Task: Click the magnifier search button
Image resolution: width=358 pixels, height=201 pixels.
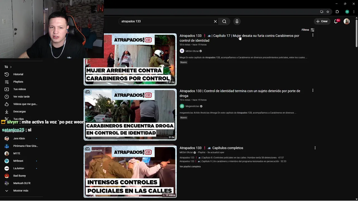Action: (224, 21)
